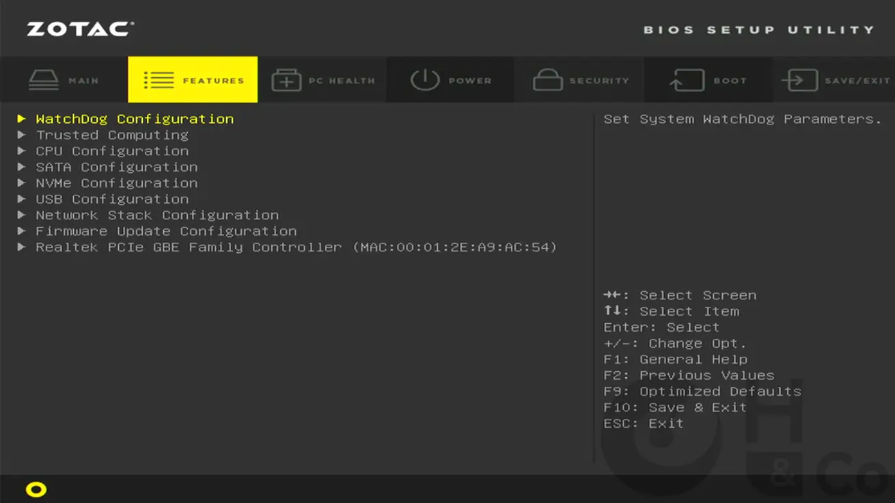This screenshot has height=503, width=895.
Task: Click the '+/-: Change Opt.' hint
Action: click(x=675, y=343)
